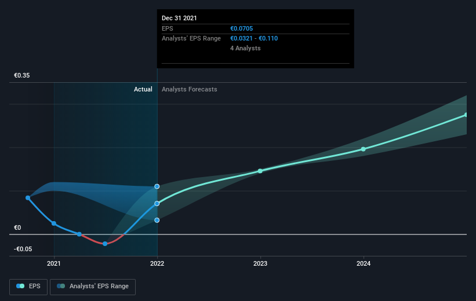
Task: Select the 2024 forecast data point
Action: 364,149
